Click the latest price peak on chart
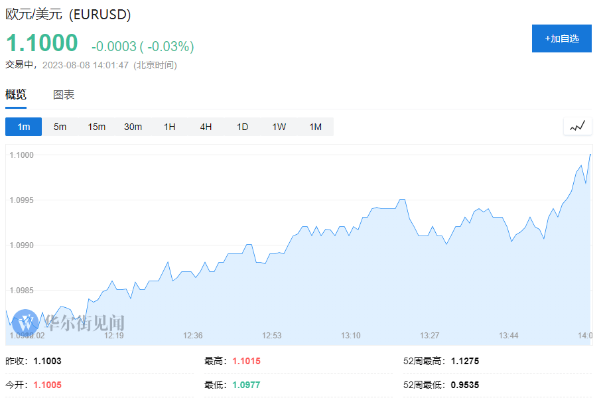605x408 pixels. [x=590, y=155]
